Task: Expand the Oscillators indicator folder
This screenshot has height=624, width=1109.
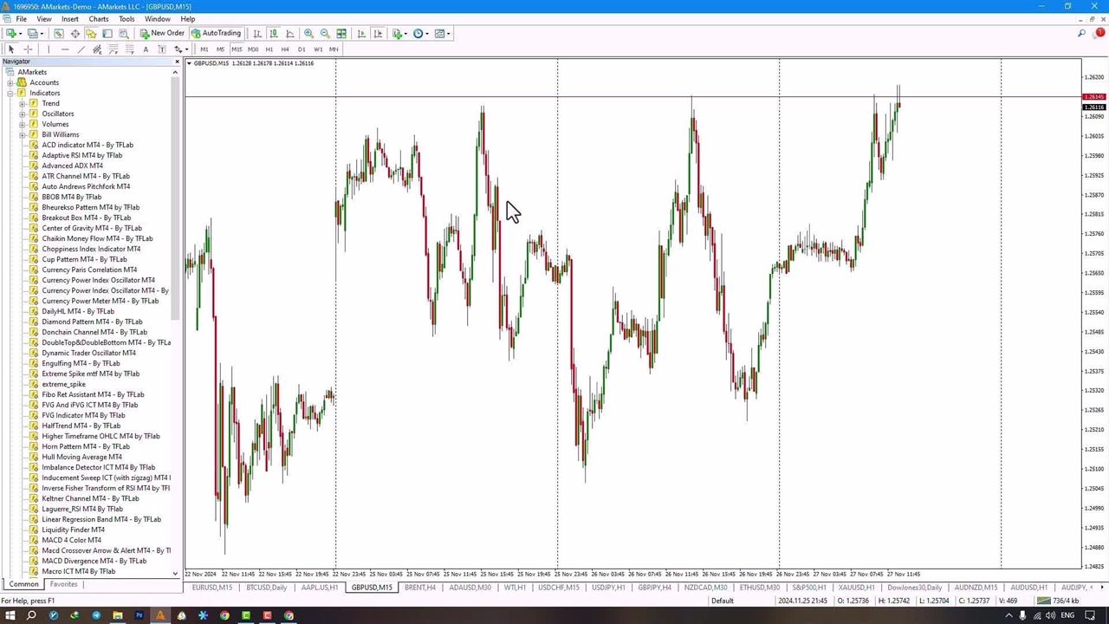Action: point(23,114)
